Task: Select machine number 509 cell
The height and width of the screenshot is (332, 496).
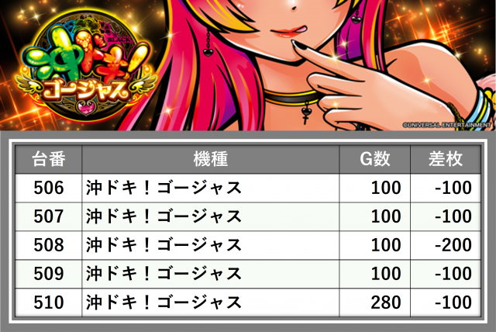Action: tap(49, 274)
